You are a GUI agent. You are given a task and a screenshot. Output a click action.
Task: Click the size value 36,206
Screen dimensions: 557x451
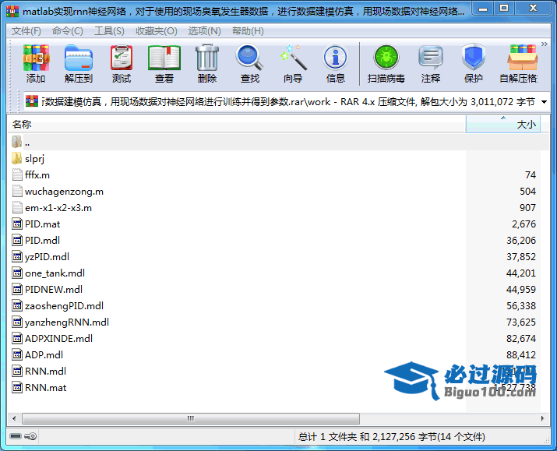tap(521, 241)
